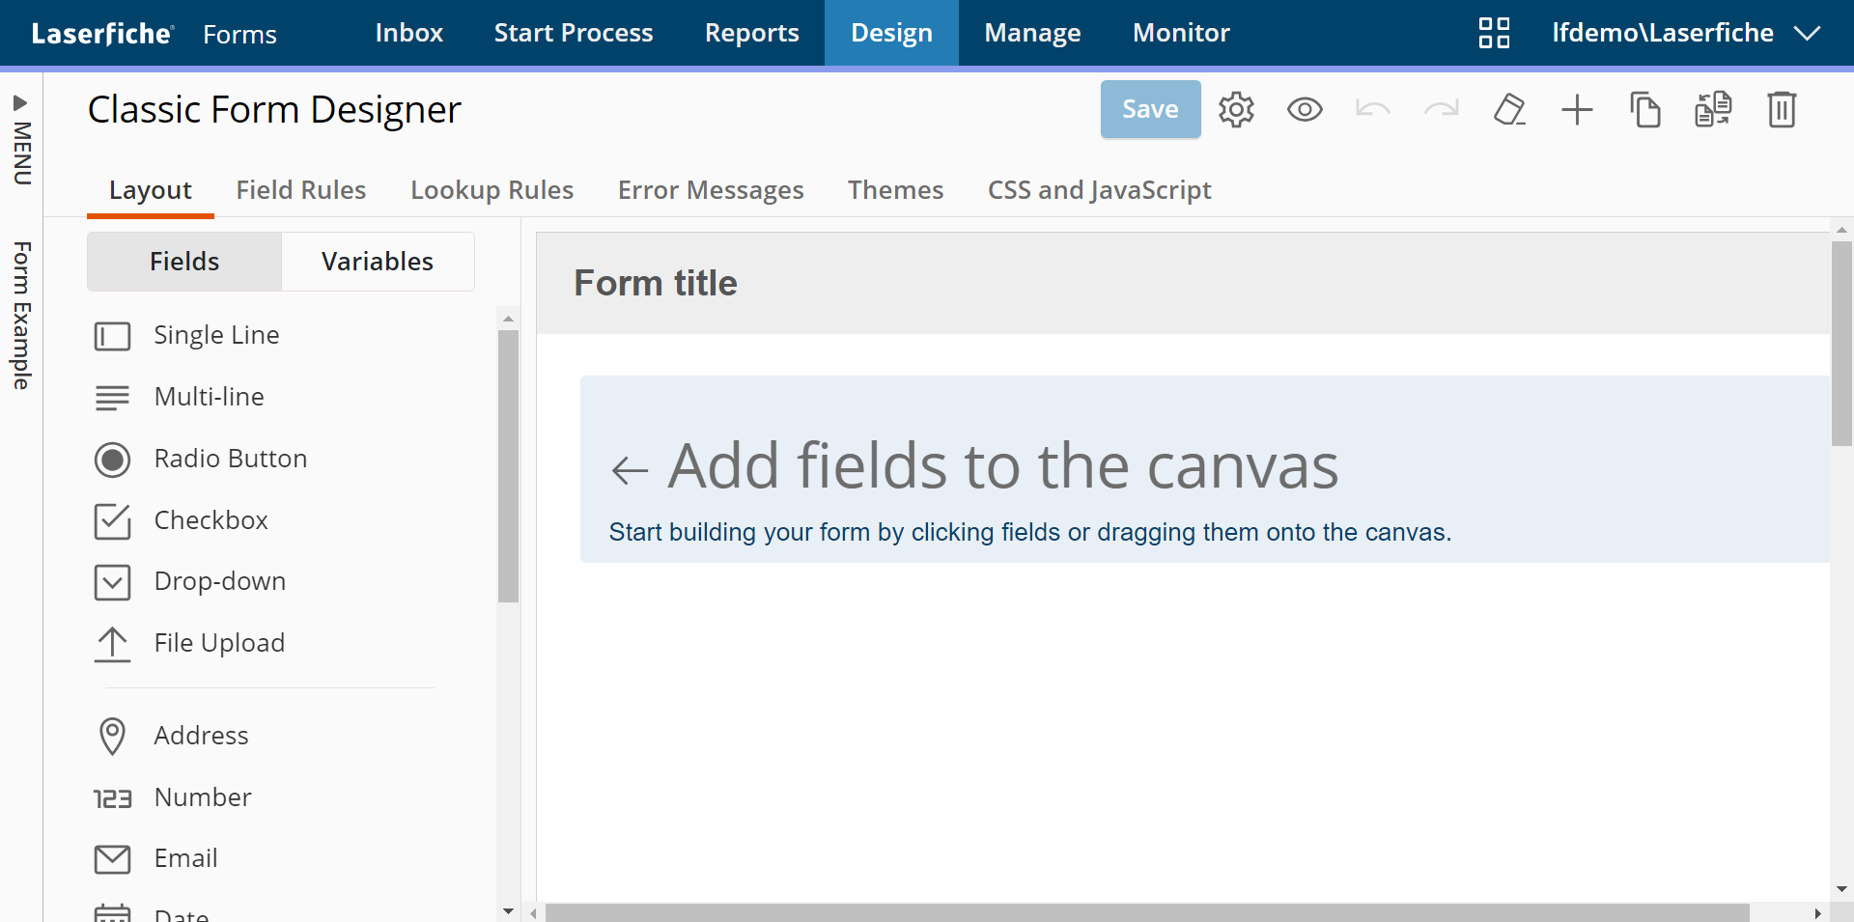Viewport: 1854px width, 922px height.
Task: Switch to the Variables panel
Action: point(377,262)
